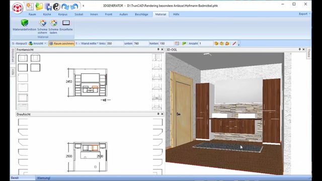Close the Frontansicht panel

(x=162, y=49)
